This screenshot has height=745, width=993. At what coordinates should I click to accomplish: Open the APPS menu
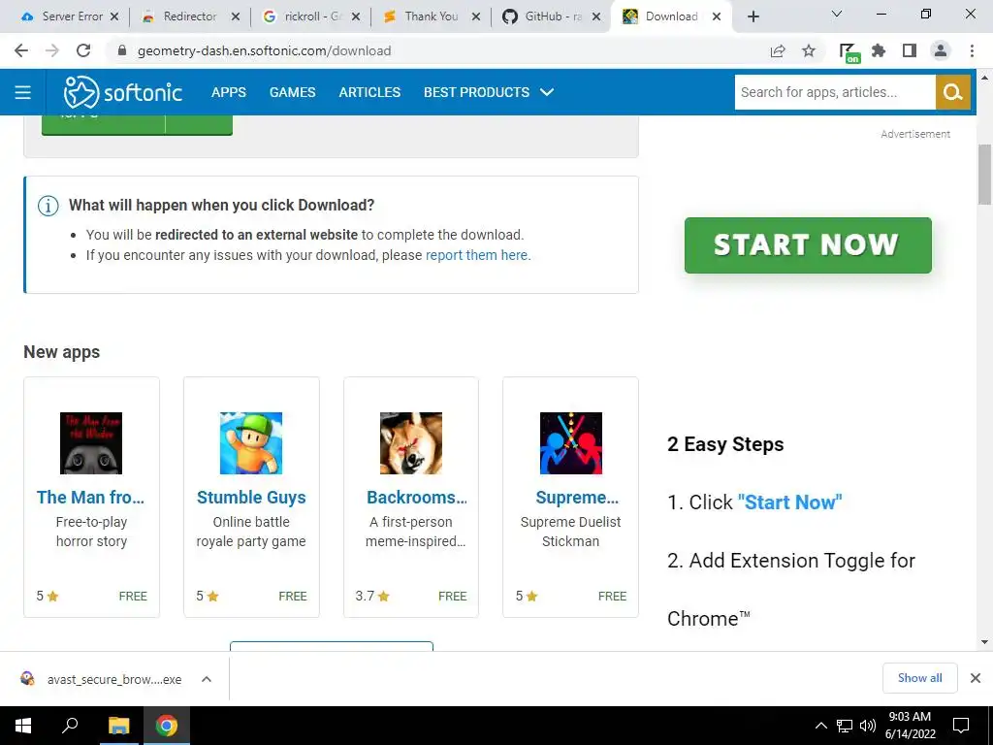coord(229,92)
